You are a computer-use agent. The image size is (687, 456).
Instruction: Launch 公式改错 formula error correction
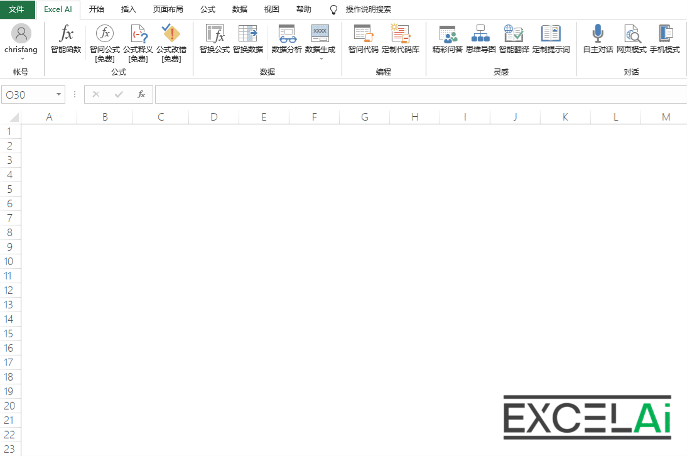171,44
